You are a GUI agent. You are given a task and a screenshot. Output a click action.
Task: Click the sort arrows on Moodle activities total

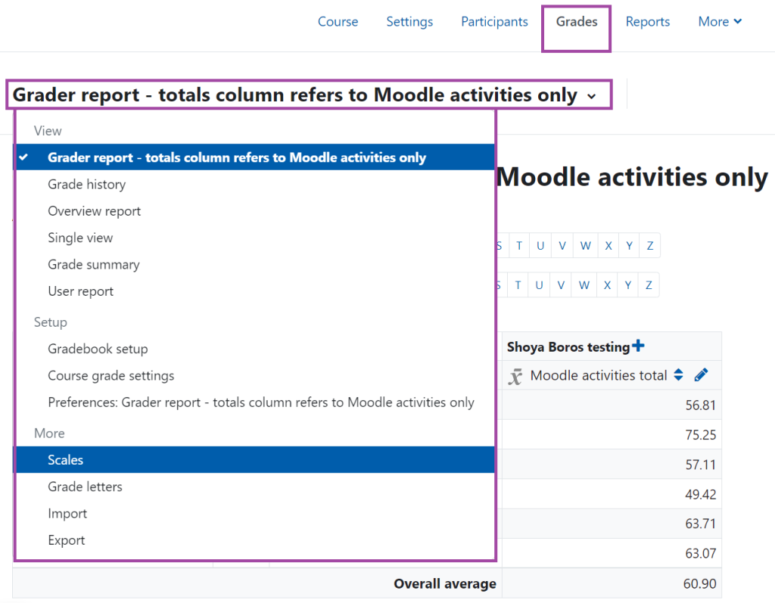[x=680, y=375]
